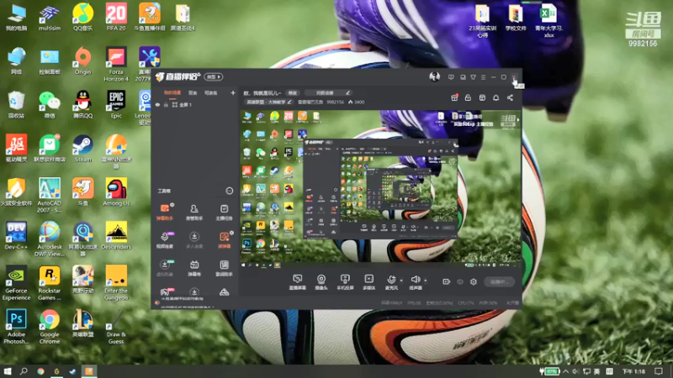Open the Steam desktop shortcut
This screenshot has width=673, height=378.
pyautogui.click(x=82, y=149)
